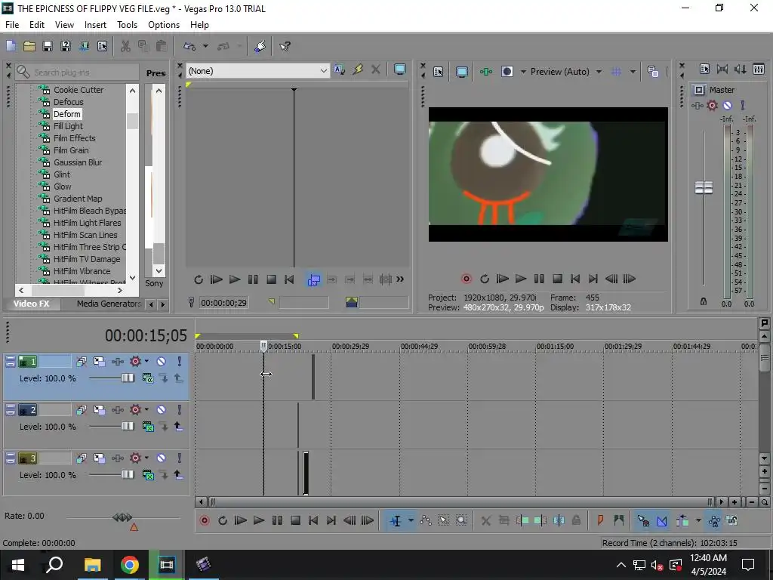Screen dimensions: 773x580
Task: Click the Cut scissors icon in the toolbar
Action: click(126, 46)
